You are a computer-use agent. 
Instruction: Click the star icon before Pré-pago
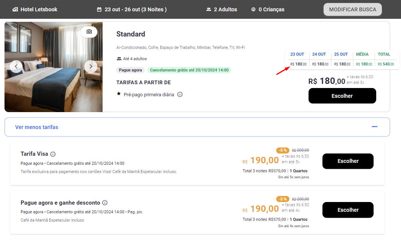[x=119, y=94]
